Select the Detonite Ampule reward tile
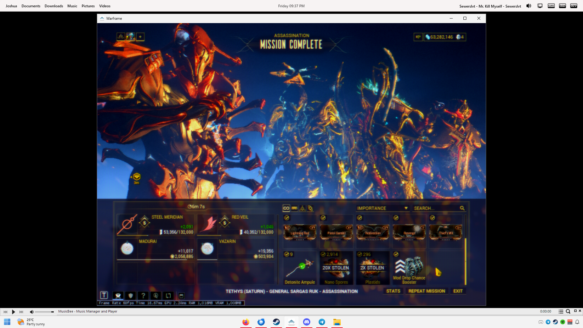This screenshot has height=328, width=583. [x=300, y=268]
